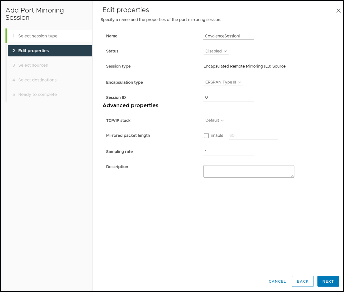Viewport: 344px width, 292px height.
Task: Click the 'Mirrored packet length' label
Action: (x=128, y=136)
